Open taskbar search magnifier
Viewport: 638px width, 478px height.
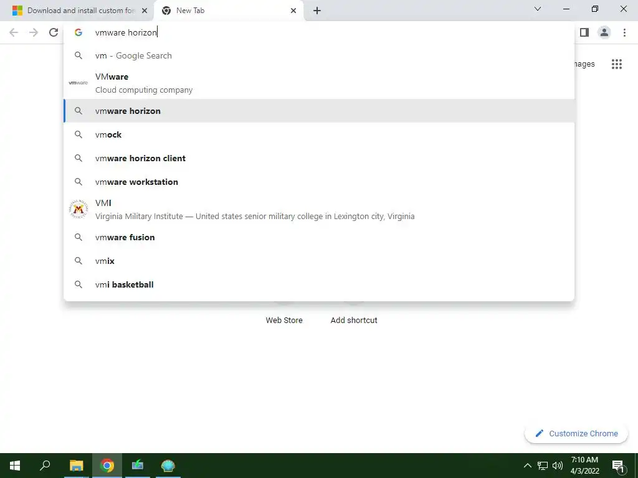coord(45,466)
